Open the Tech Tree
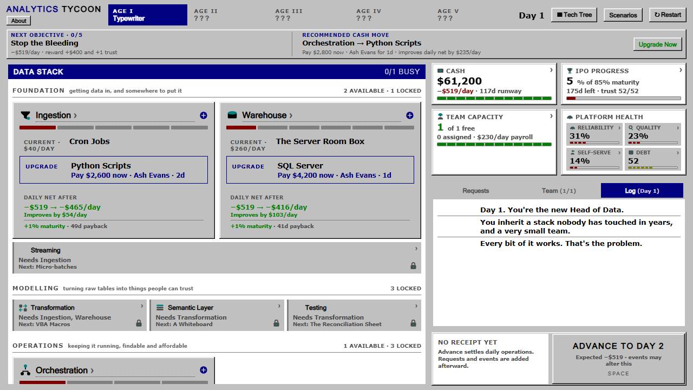The height and width of the screenshot is (390, 693). pyautogui.click(x=574, y=15)
